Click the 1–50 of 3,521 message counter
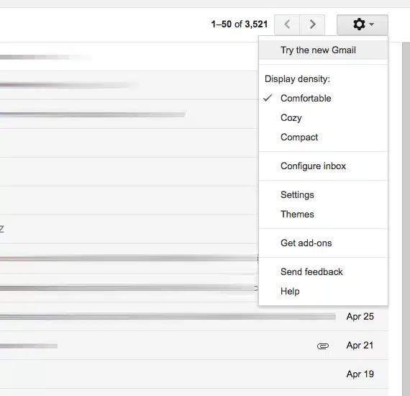Viewport: 410px width, 396px height. pyautogui.click(x=240, y=24)
